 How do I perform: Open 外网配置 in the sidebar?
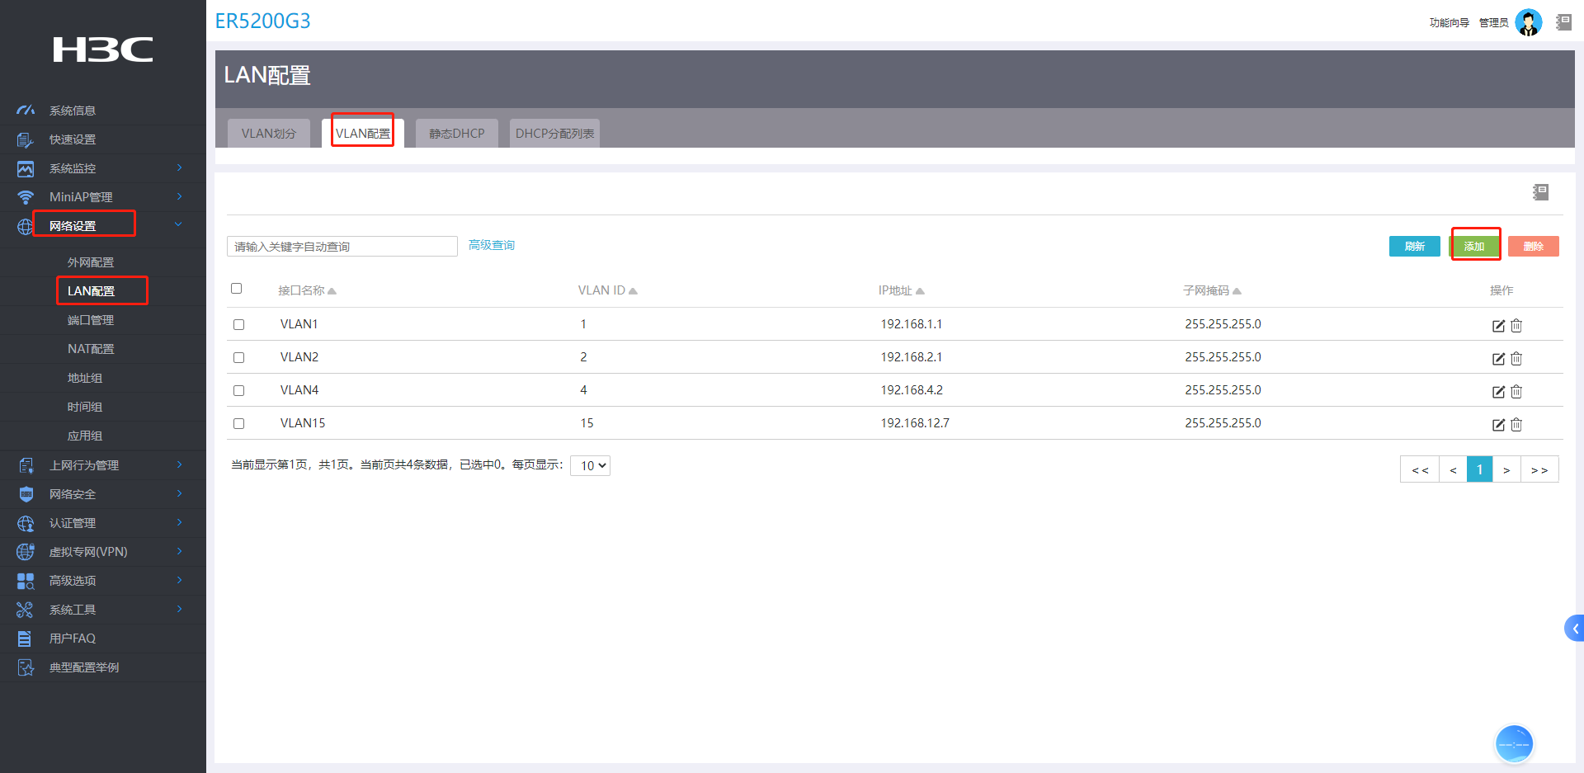(x=91, y=262)
